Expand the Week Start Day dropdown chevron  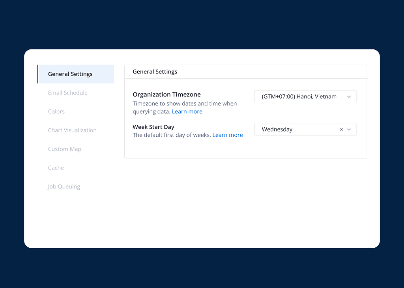(349, 130)
